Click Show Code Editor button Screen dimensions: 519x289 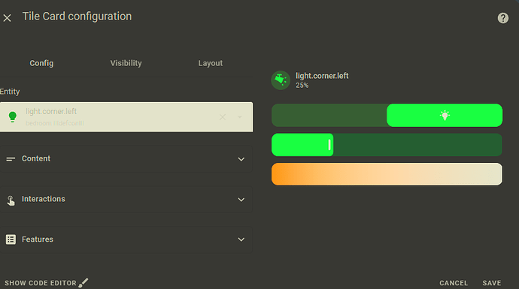click(x=47, y=283)
